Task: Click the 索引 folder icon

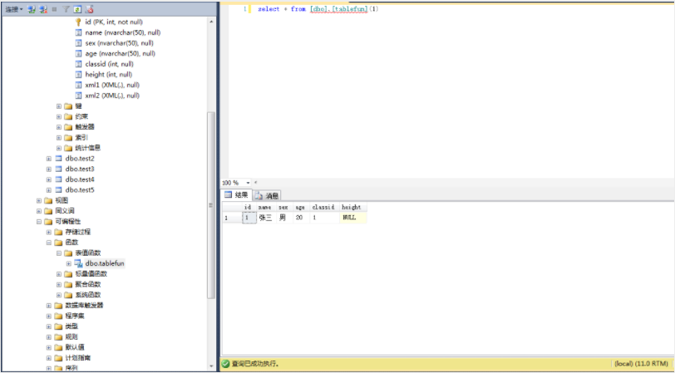Action: point(68,138)
